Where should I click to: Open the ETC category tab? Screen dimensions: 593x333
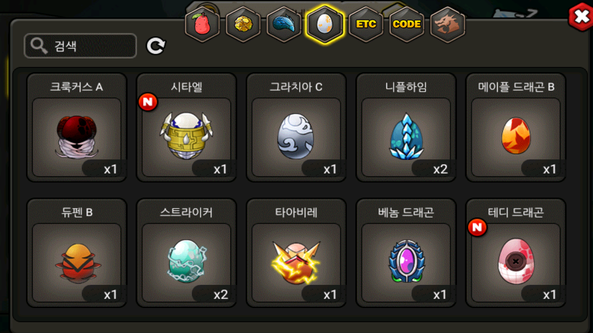pyautogui.click(x=366, y=24)
